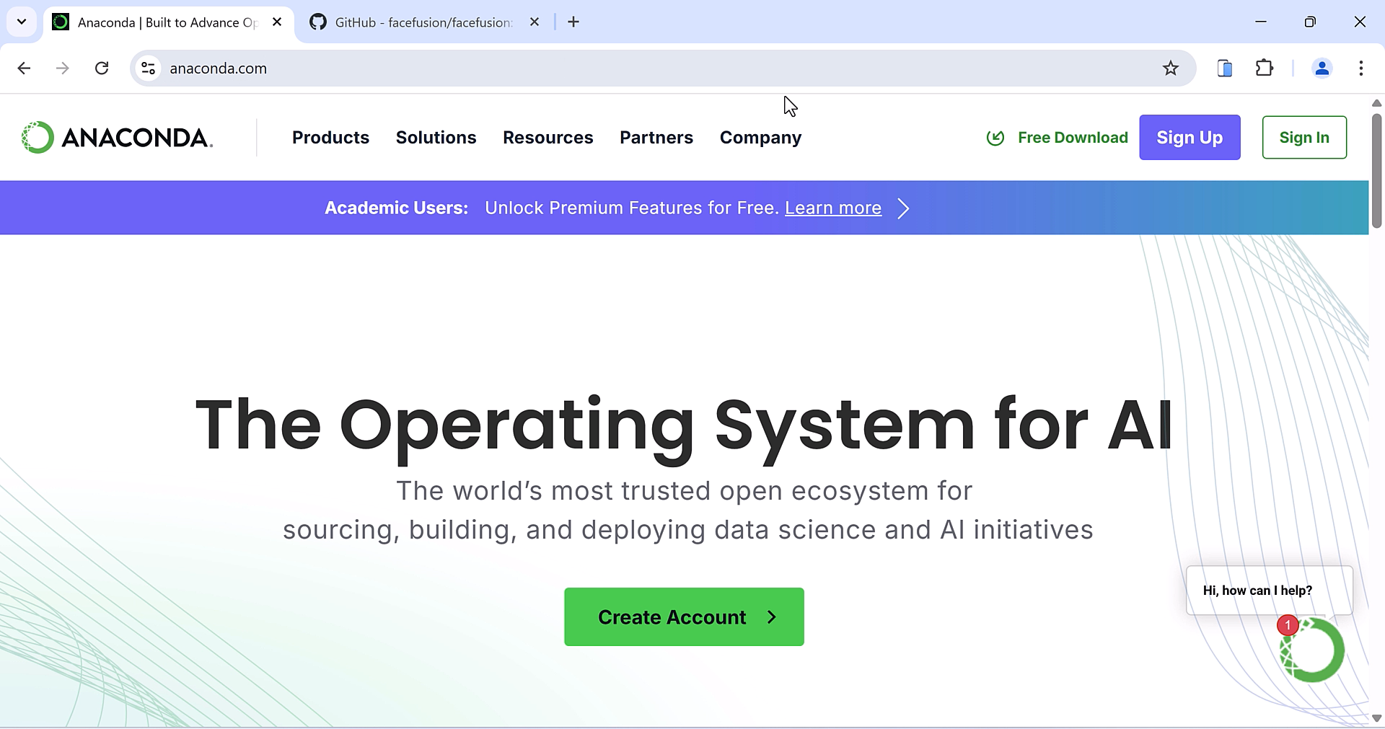
Task: Click the Free Download link
Action: tap(1057, 138)
